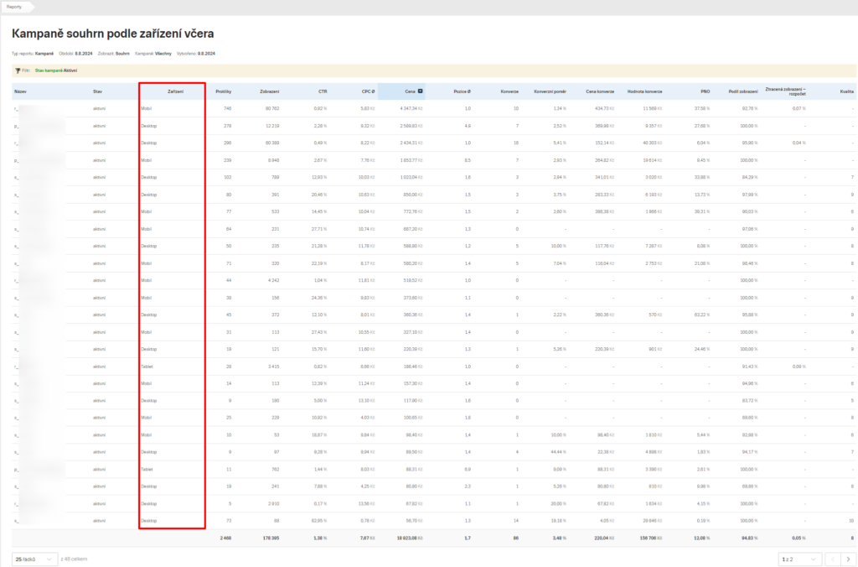858x567 pixels.
Task: Select the impression share cell 69,60 %
Action: [750, 418]
